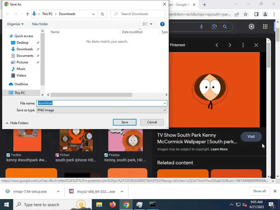Viewport: 280px width, 210px height.
Task: Open notification center in taskbar
Action: point(271,205)
